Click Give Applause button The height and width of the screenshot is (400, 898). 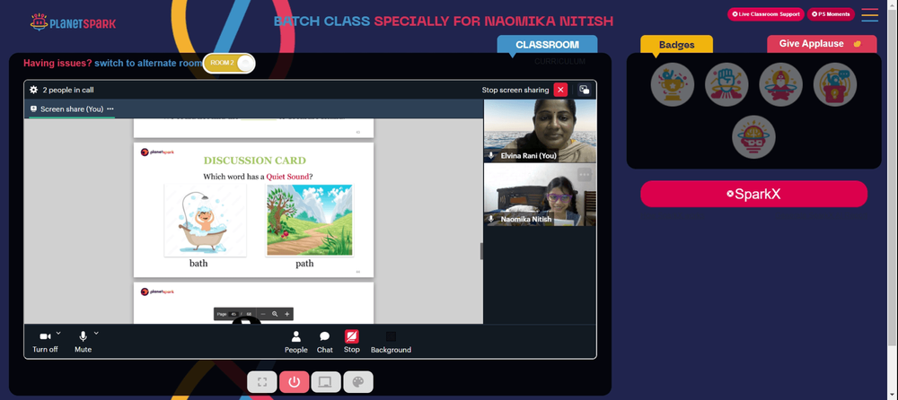coord(822,43)
